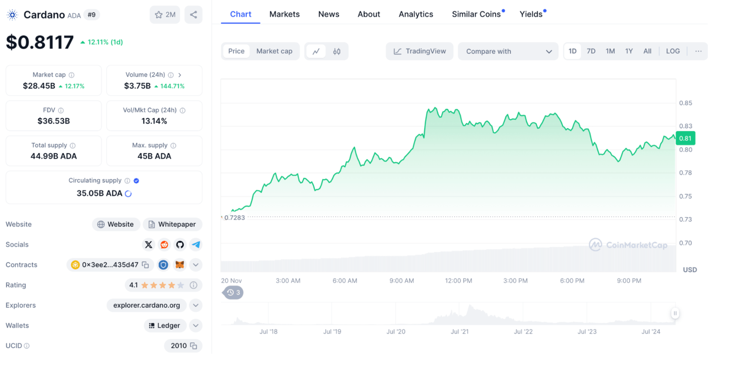Toggle chart to Market cap
The width and height of the screenshot is (736, 366).
(274, 51)
